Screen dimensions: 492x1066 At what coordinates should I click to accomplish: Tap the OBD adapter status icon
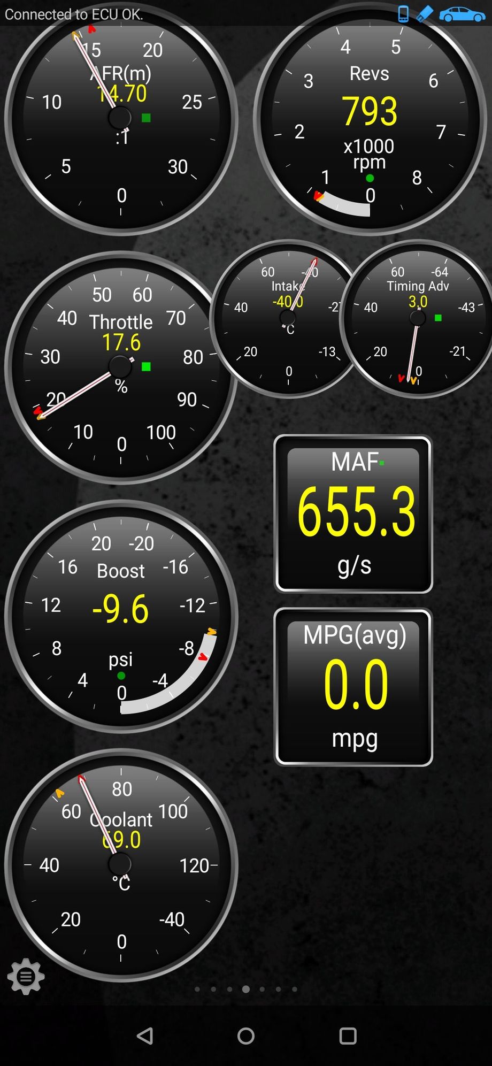pos(425,14)
